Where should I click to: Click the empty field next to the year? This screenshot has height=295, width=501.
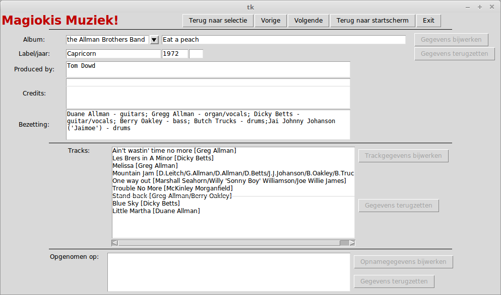[196, 54]
